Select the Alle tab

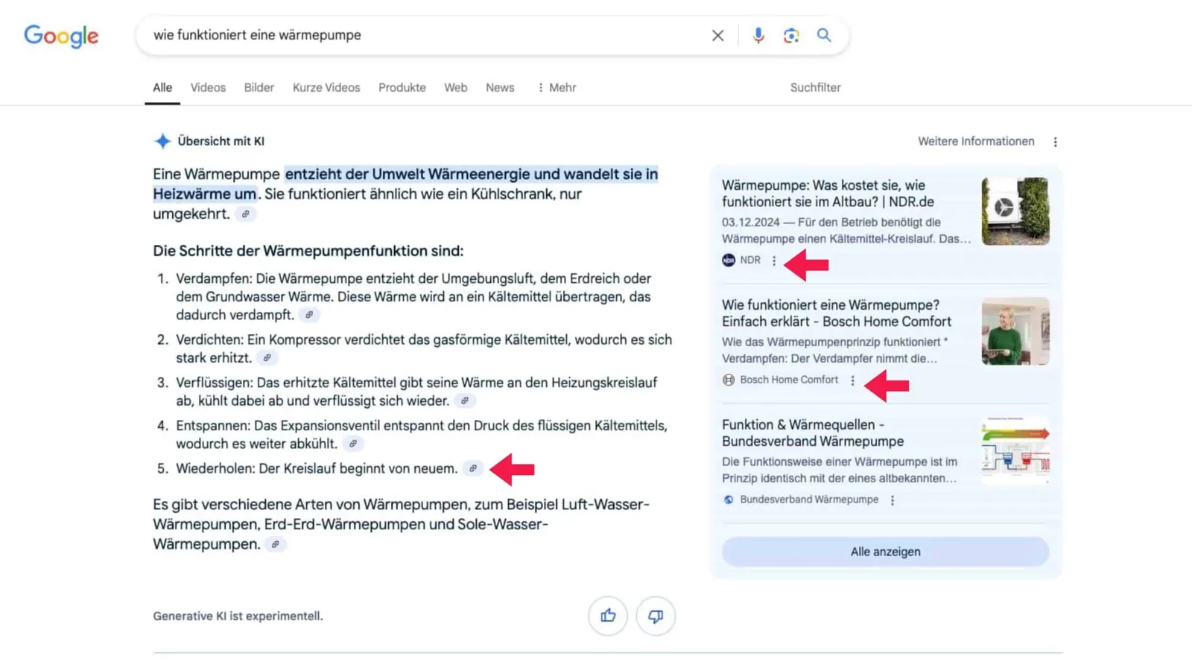click(x=162, y=87)
